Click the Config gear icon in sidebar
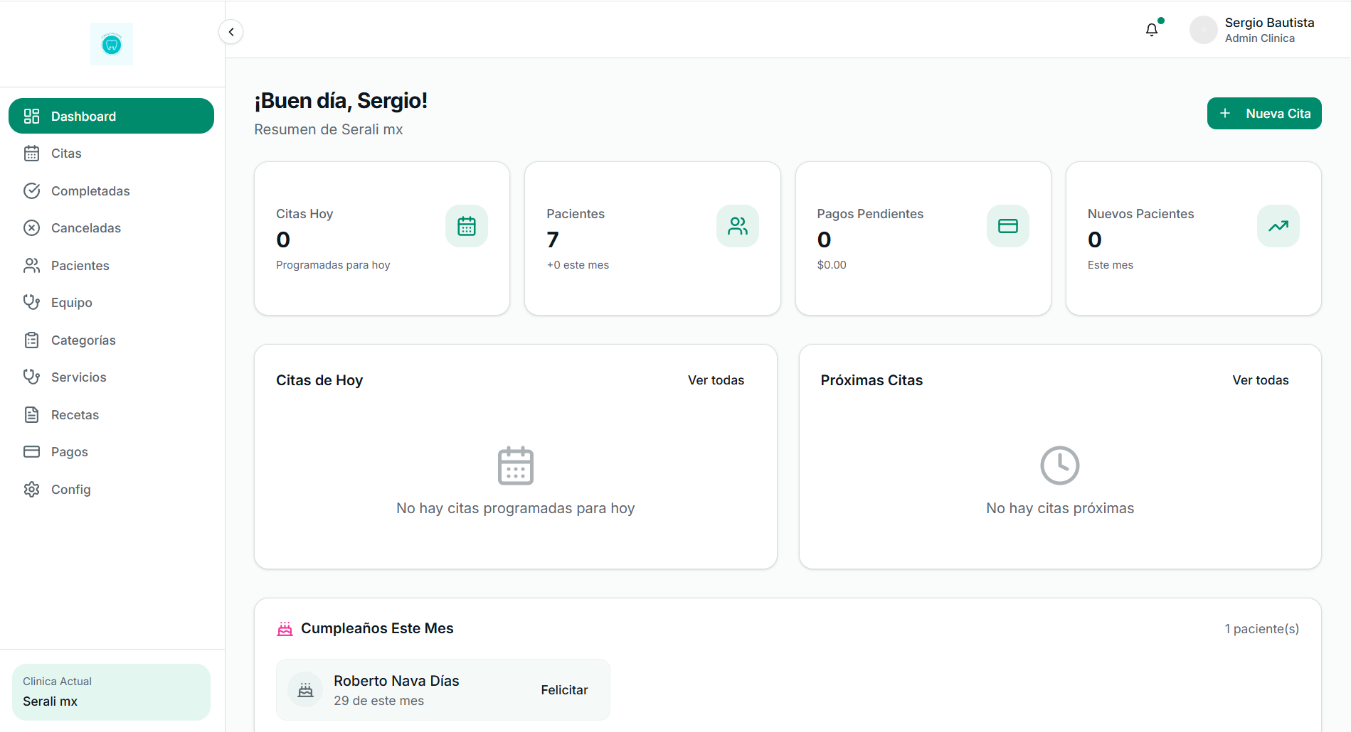The width and height of the screenshot is (1351, 732). coord(32,490)
